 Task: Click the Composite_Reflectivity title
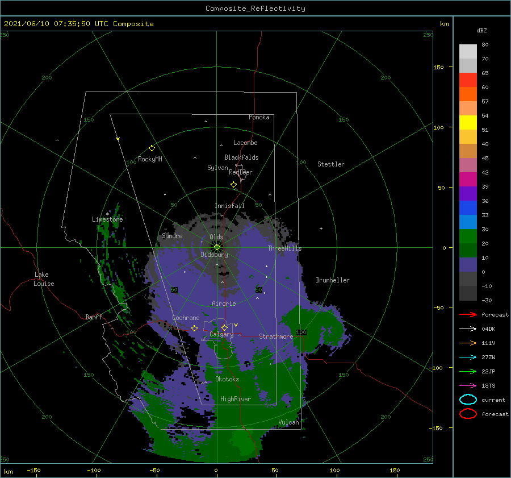[256, 9]
